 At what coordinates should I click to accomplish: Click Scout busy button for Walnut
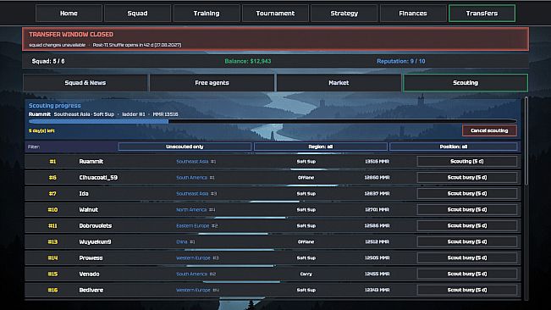click(x=467, y=209)
